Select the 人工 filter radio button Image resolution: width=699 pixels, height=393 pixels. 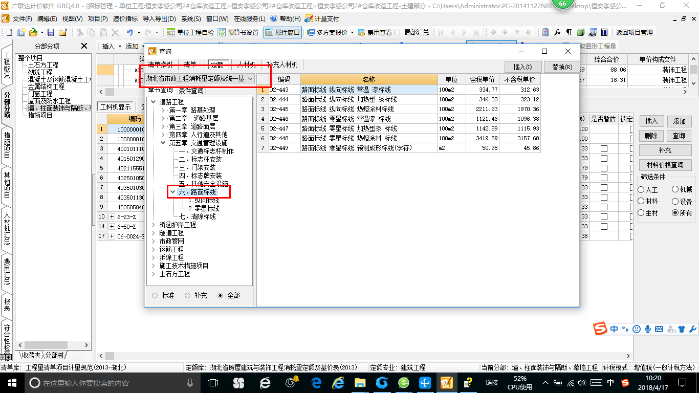point(641,190)
